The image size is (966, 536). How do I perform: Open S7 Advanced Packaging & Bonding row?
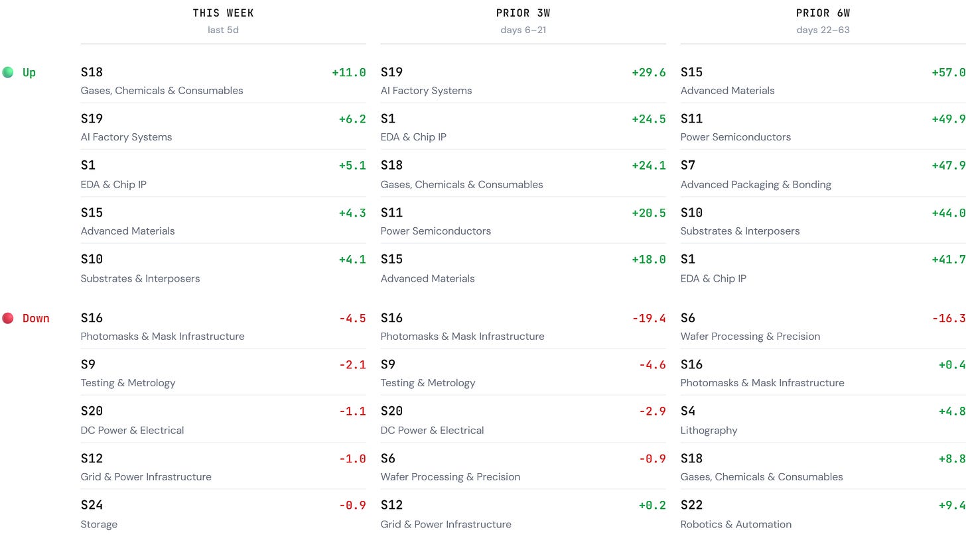(x=823, y=174)
